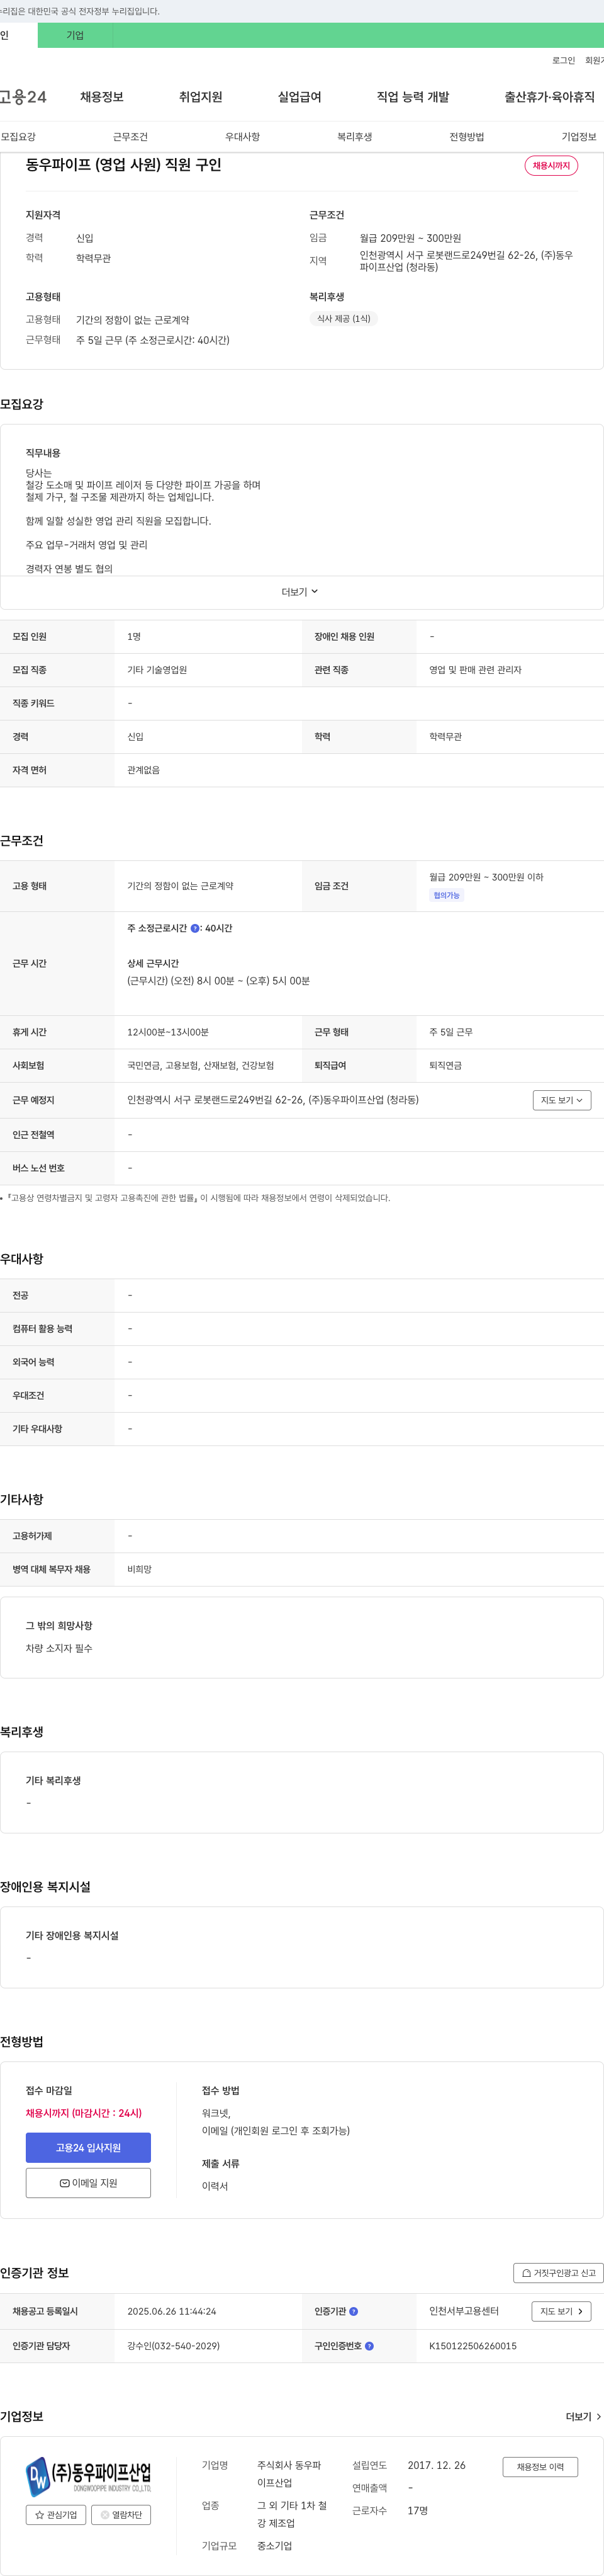The width and height of the screenshot is (604, 2576).
Task: Switch to the 기업 tab
Action: (x=75, y=35)
